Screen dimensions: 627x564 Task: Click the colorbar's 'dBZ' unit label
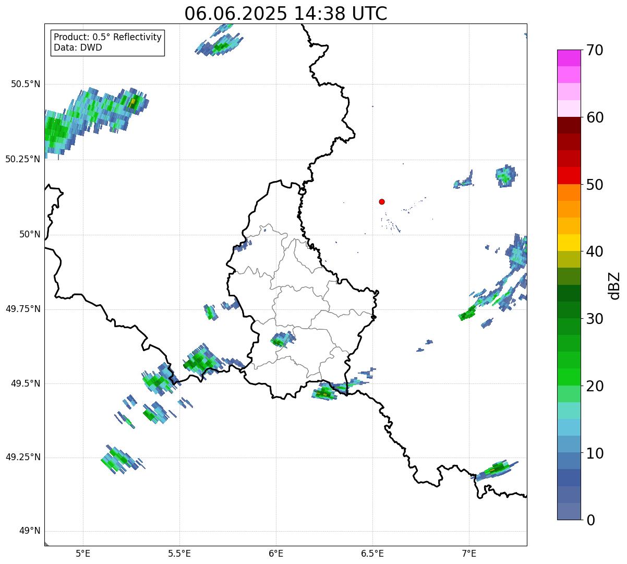tap(614, 285)
